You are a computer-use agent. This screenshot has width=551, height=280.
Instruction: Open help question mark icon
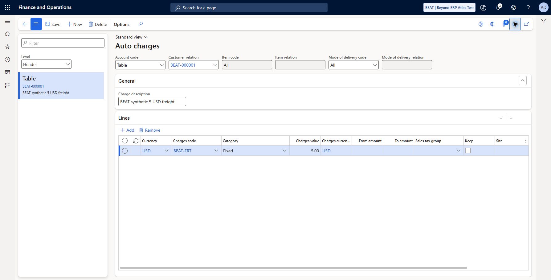(x=528, y=7)
